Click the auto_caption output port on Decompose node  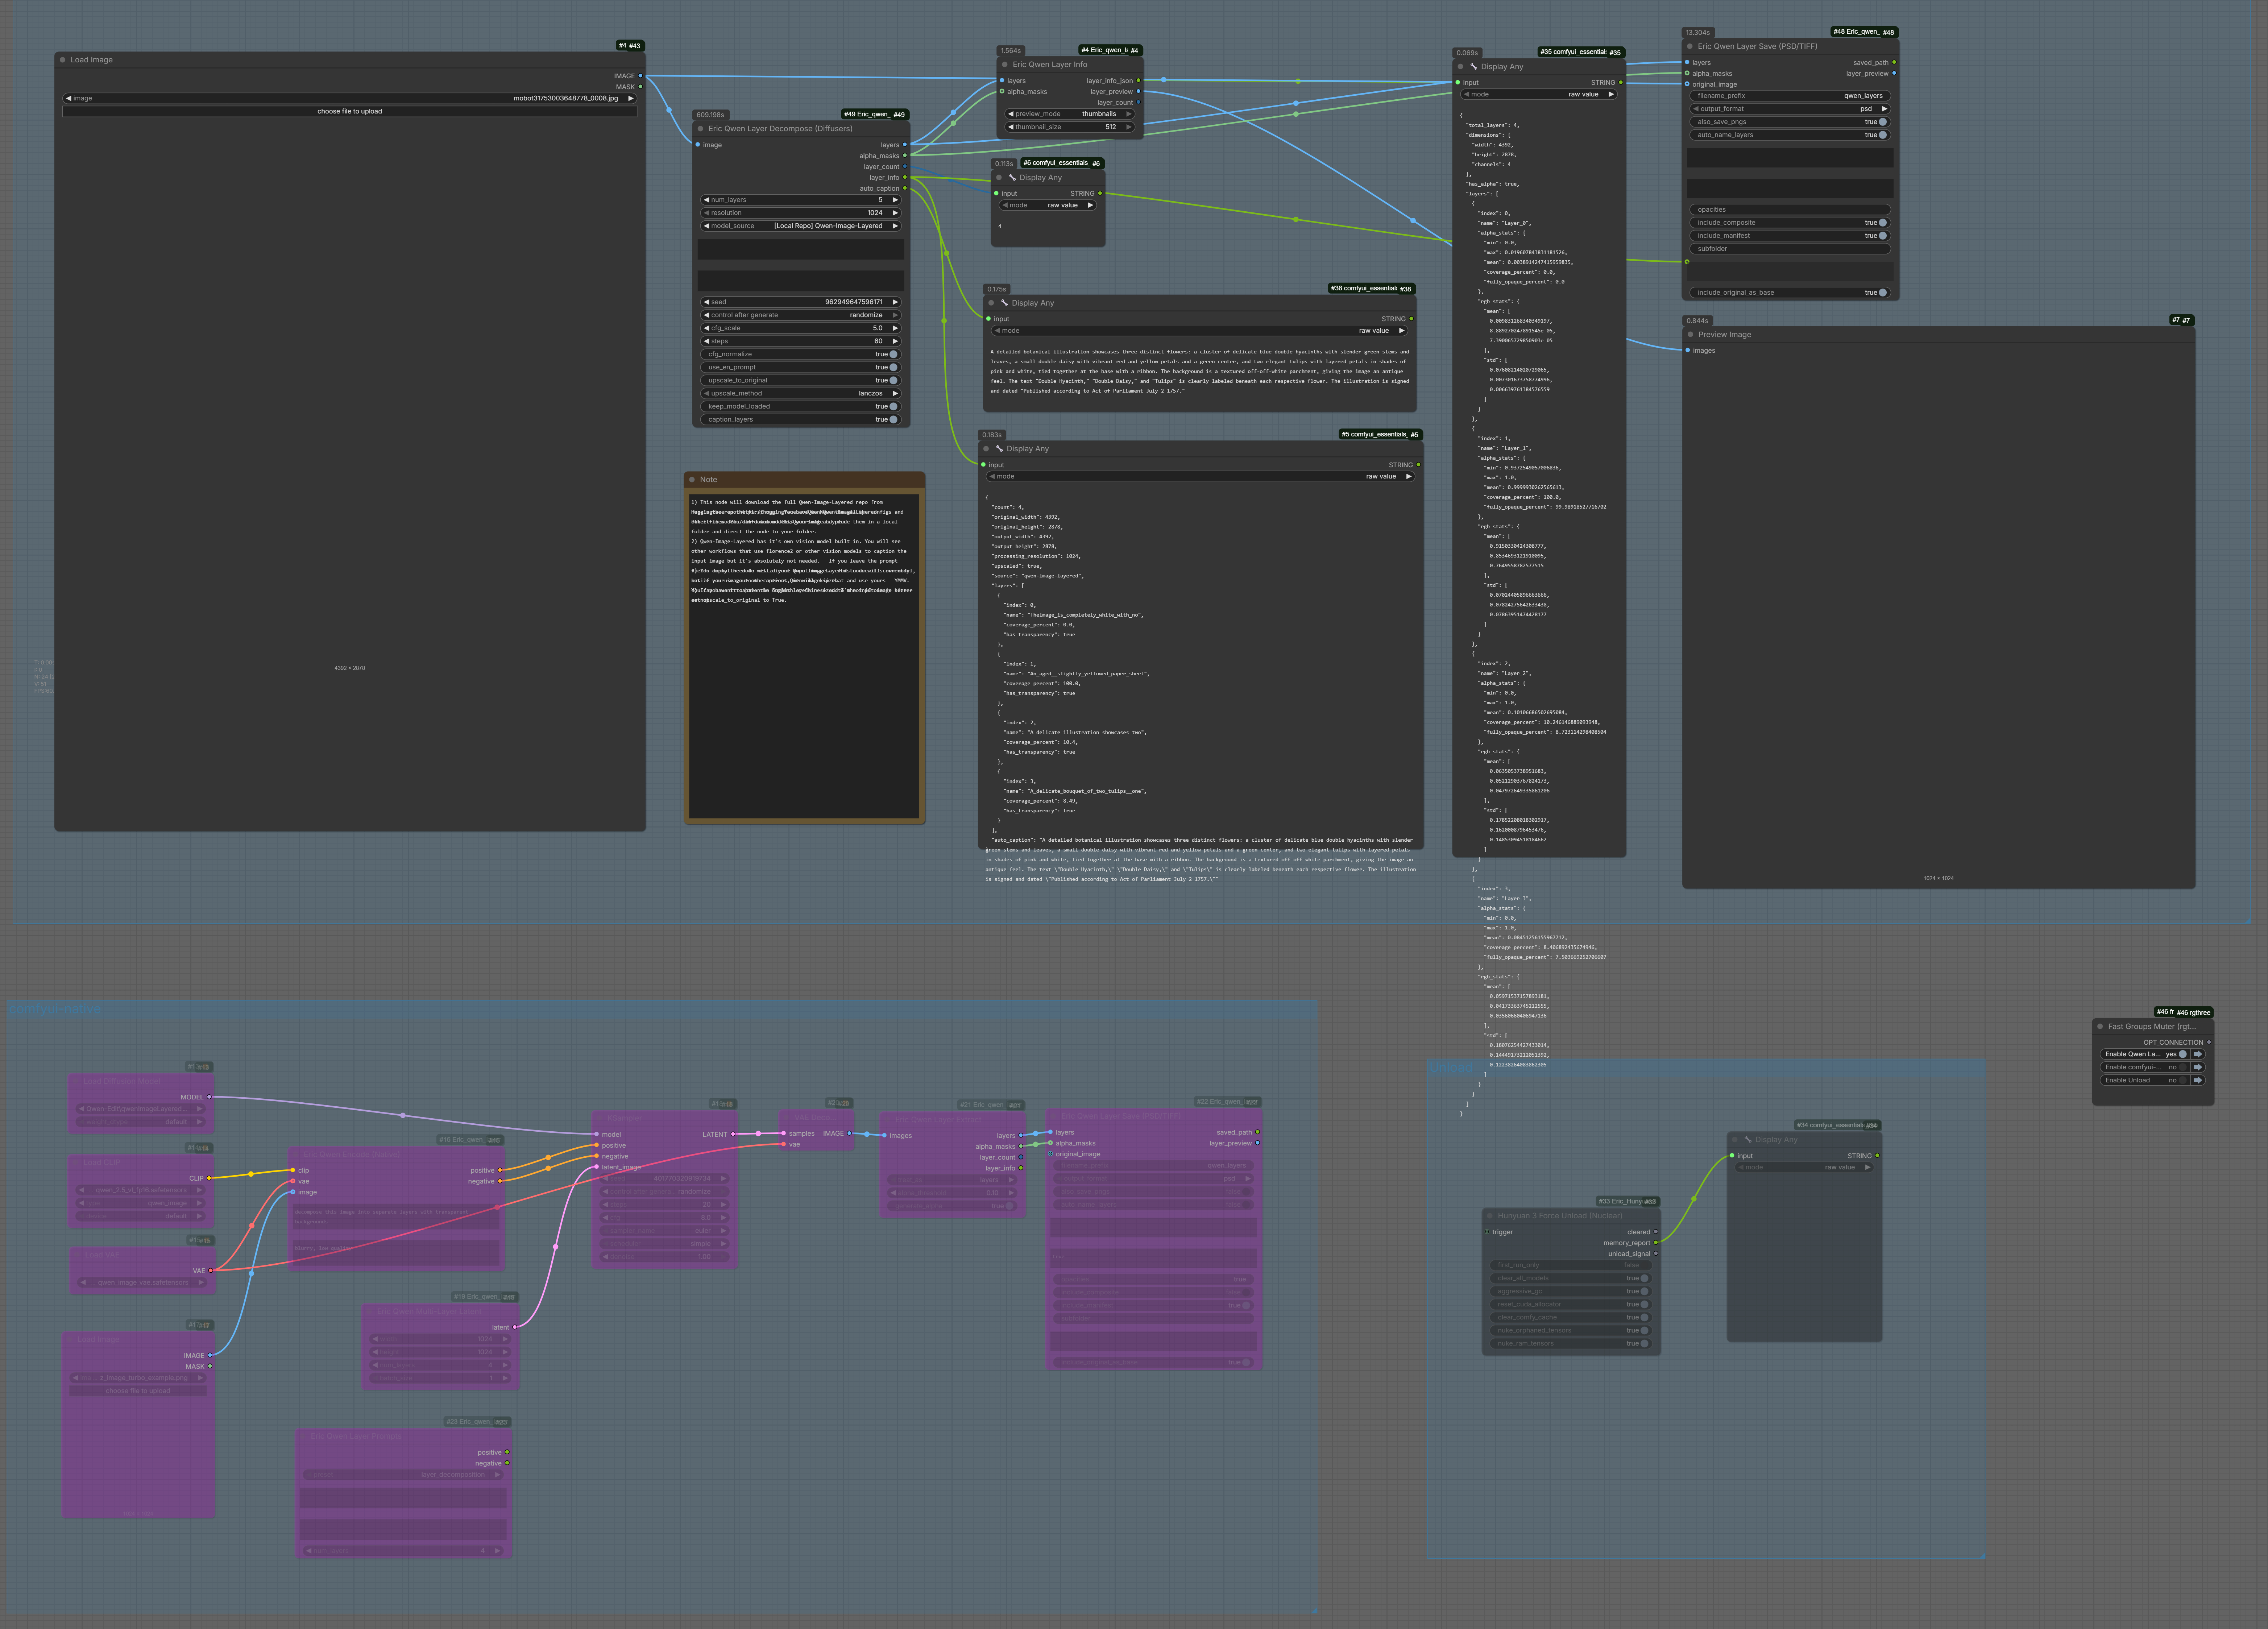pos(905,188)
